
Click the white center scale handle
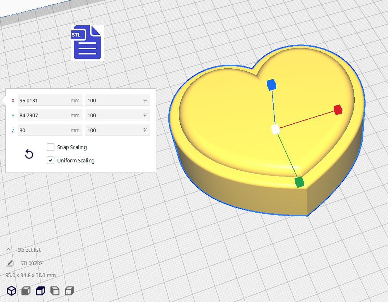(275, 128)
